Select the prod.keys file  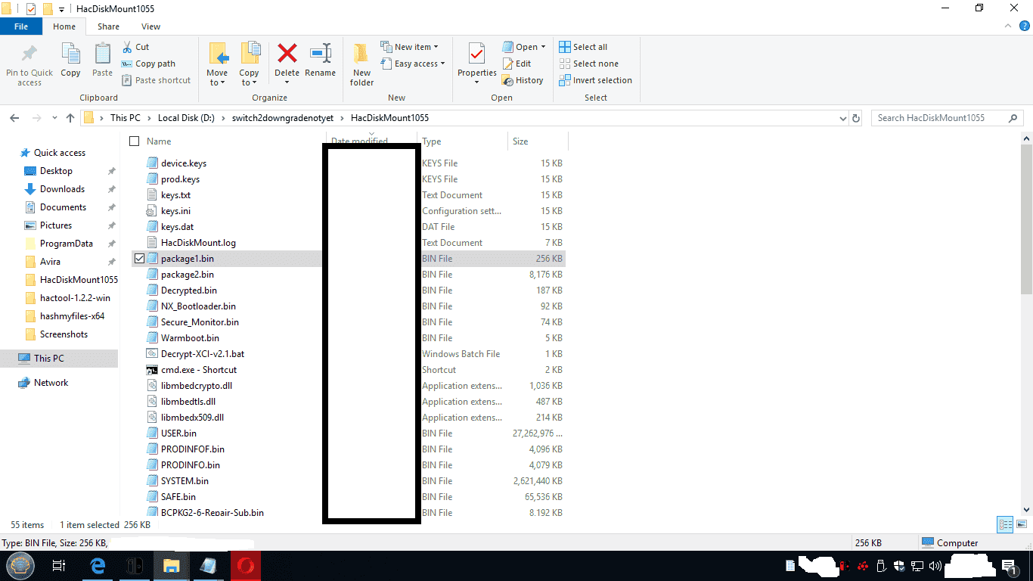(x=180, y=179)
